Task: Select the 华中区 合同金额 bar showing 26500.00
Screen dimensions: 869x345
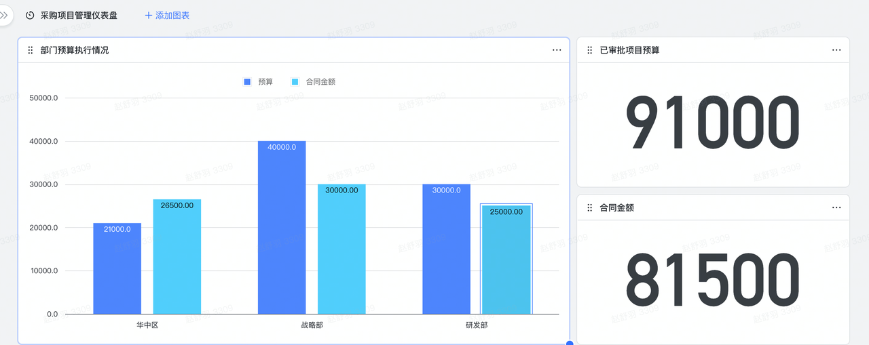Action: 177,258
